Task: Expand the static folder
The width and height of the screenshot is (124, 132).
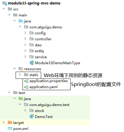Action: pos(20,75)
